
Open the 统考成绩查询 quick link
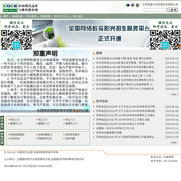[x=17, y=135]
